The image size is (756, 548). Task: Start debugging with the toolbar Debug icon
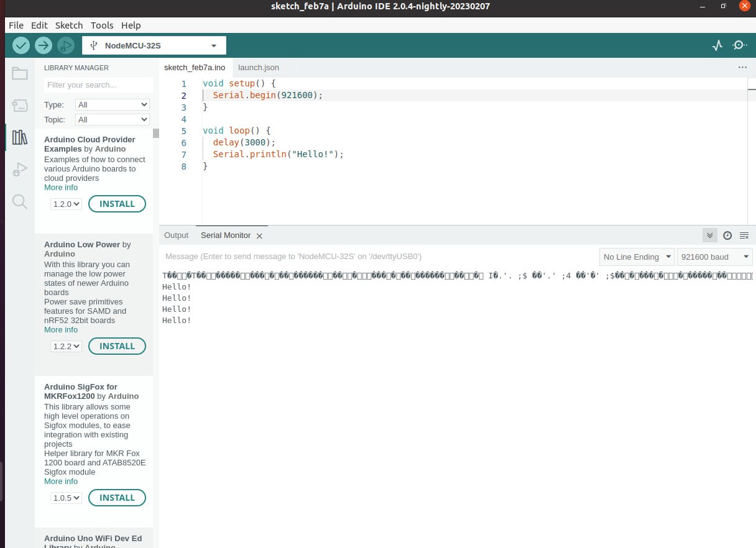pos(65,45)
